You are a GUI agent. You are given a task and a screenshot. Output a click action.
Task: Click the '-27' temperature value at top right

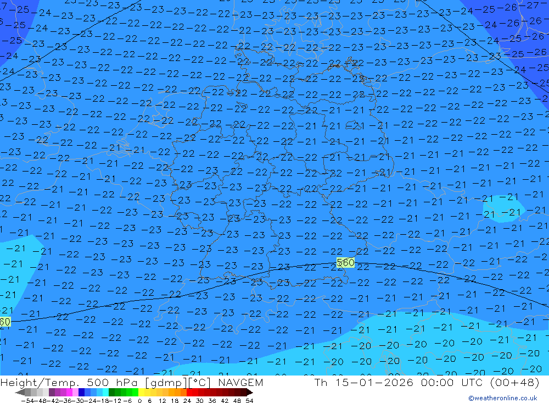click(x=529, y=5)
